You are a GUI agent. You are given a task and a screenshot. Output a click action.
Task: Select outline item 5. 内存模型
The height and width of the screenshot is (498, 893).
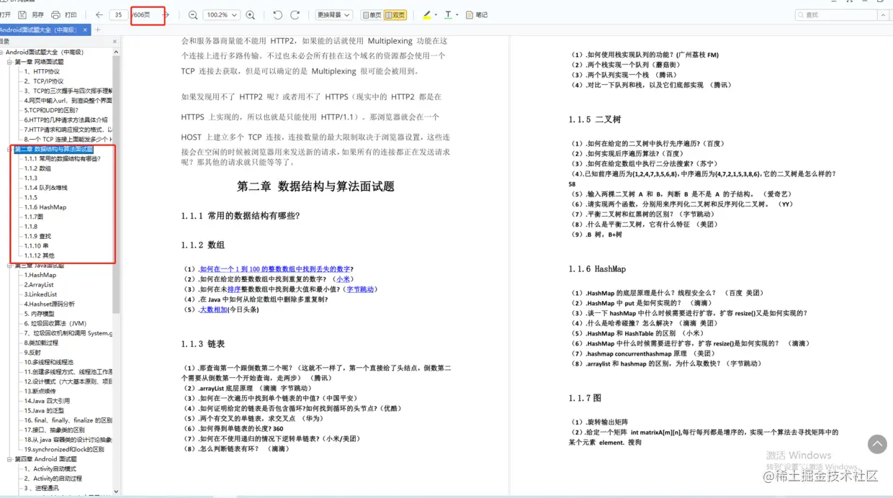pos(39,314)
